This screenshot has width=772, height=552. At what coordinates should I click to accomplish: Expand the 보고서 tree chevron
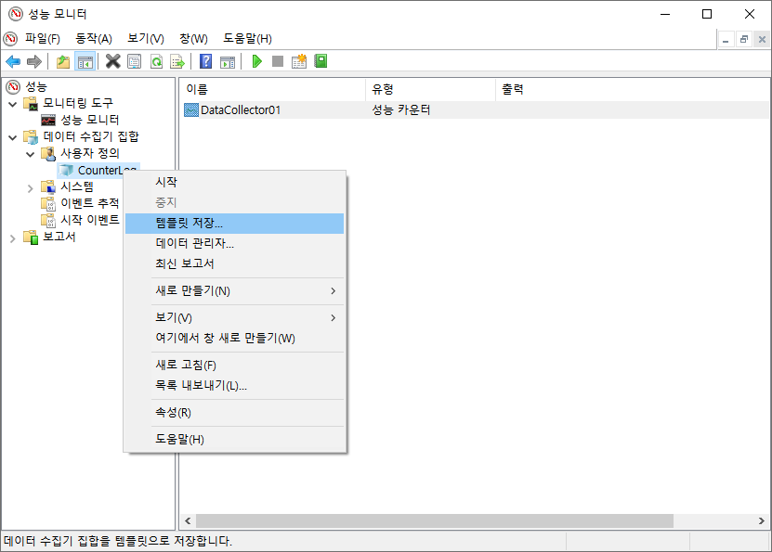[x=13, y=237]
